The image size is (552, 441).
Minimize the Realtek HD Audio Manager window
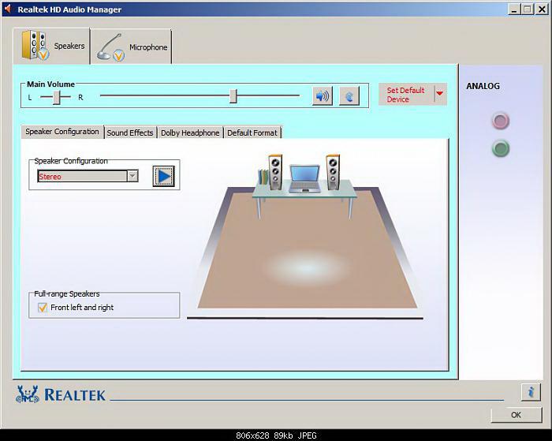click(x=514, y=9)
